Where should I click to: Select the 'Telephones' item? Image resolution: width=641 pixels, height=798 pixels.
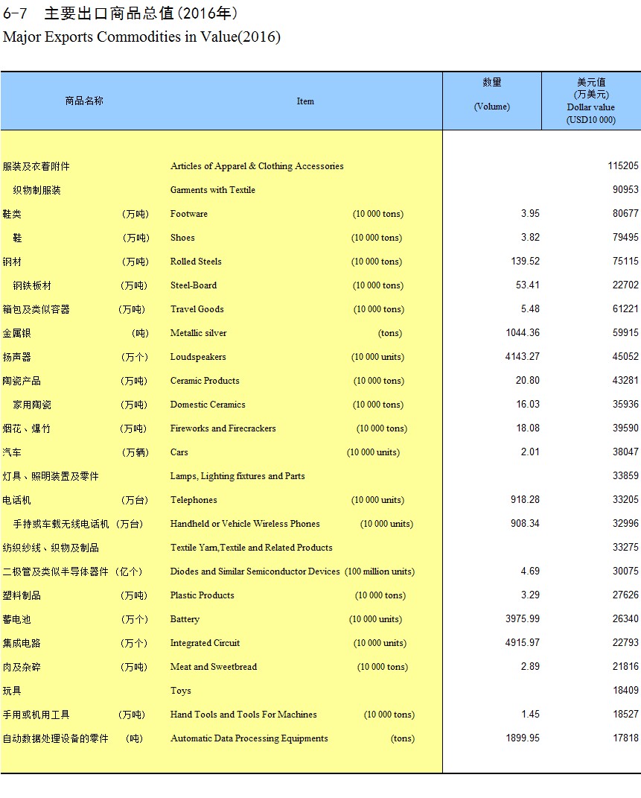(x=194, y=500)
